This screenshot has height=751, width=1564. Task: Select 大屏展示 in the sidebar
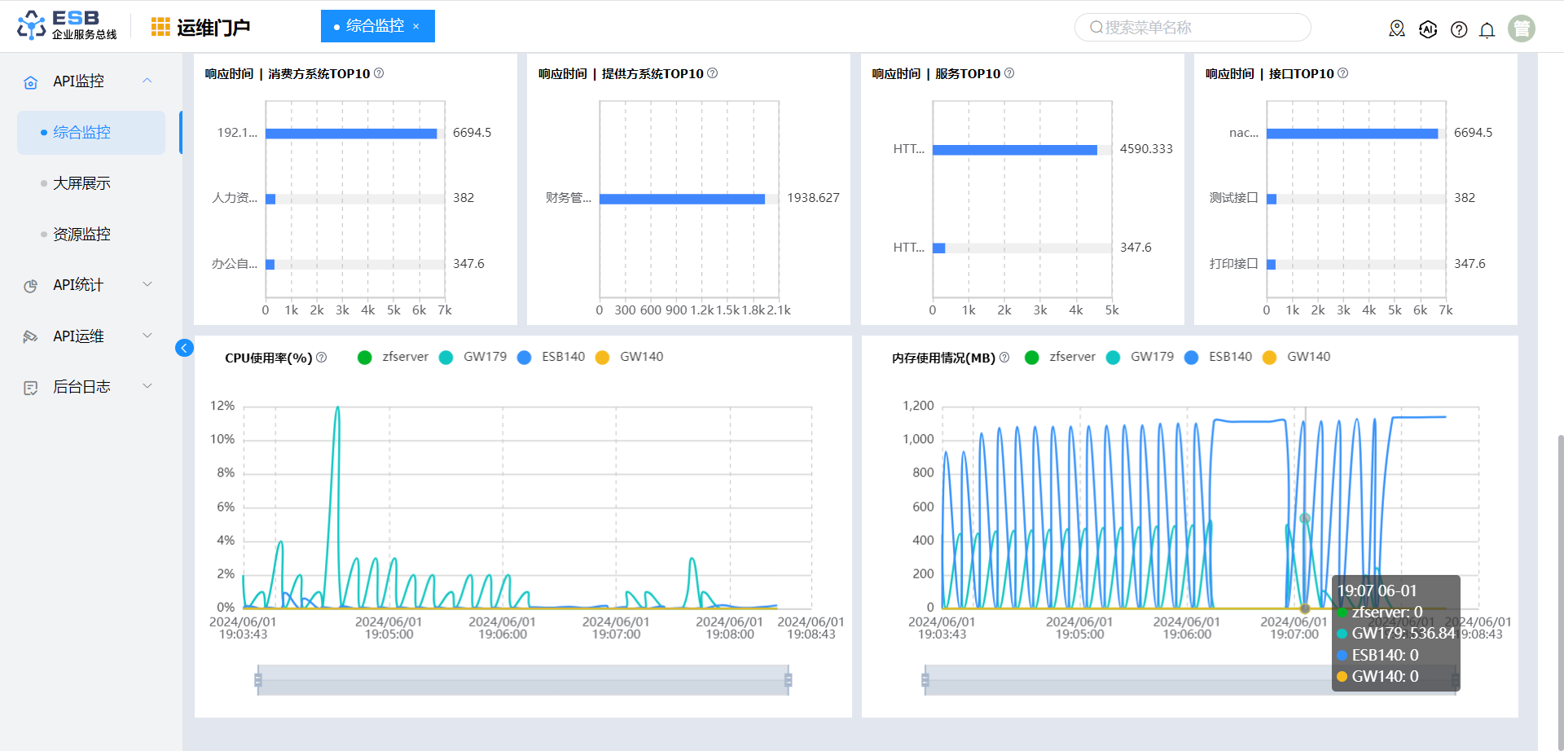click(x=81, y=183)
